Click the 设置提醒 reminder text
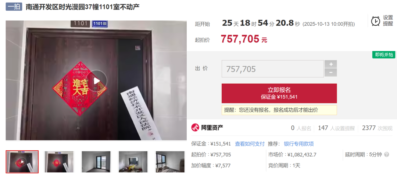This screenshot has height=184, width=397. (388, 21)
